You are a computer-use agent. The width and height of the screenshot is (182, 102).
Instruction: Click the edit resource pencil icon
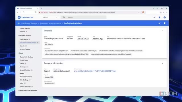159,23
